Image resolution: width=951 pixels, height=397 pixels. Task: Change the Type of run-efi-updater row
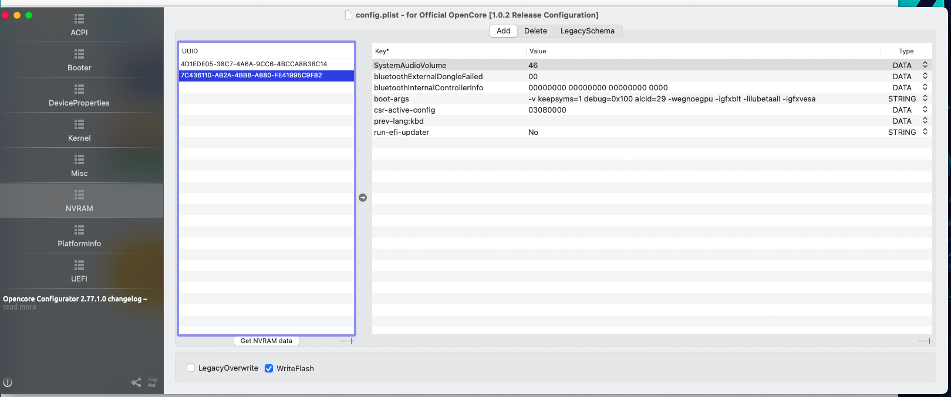click(x=925, y=132)
